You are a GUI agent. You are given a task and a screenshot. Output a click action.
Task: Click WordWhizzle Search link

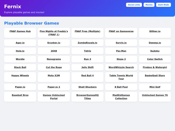(x=121, y=67)
